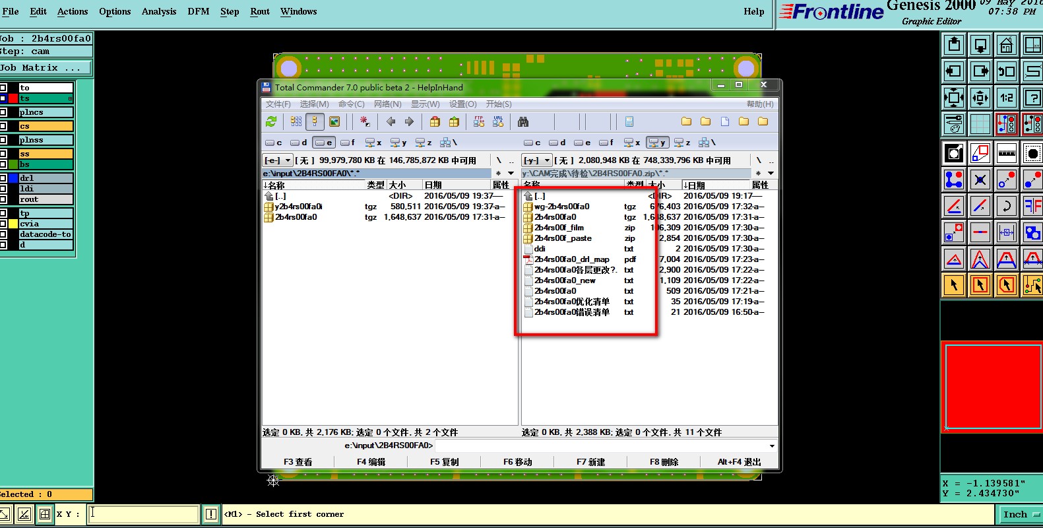Click the URL new connection icon
The image size is (1043, 528).
(498, 121)
